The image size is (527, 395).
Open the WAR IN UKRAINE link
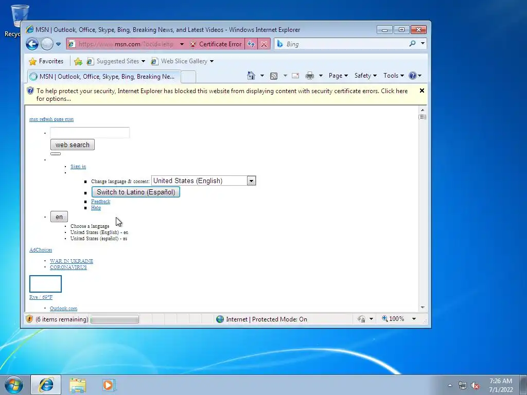click(72, 261)
